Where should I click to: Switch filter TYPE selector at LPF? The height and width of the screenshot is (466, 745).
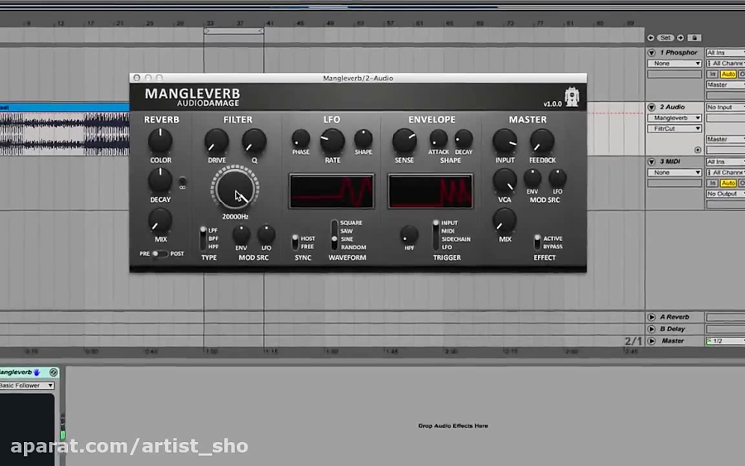pos(203,238)
